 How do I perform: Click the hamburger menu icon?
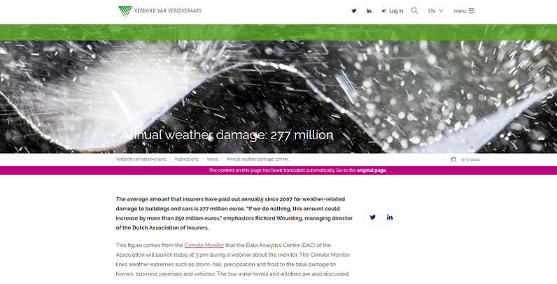coord(471,10)
